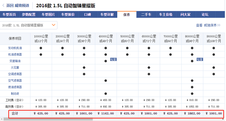The width and height of the screenshot is (226, 121).
Task: Select the 车型报价 tab
Action: (x=68, y=15)
